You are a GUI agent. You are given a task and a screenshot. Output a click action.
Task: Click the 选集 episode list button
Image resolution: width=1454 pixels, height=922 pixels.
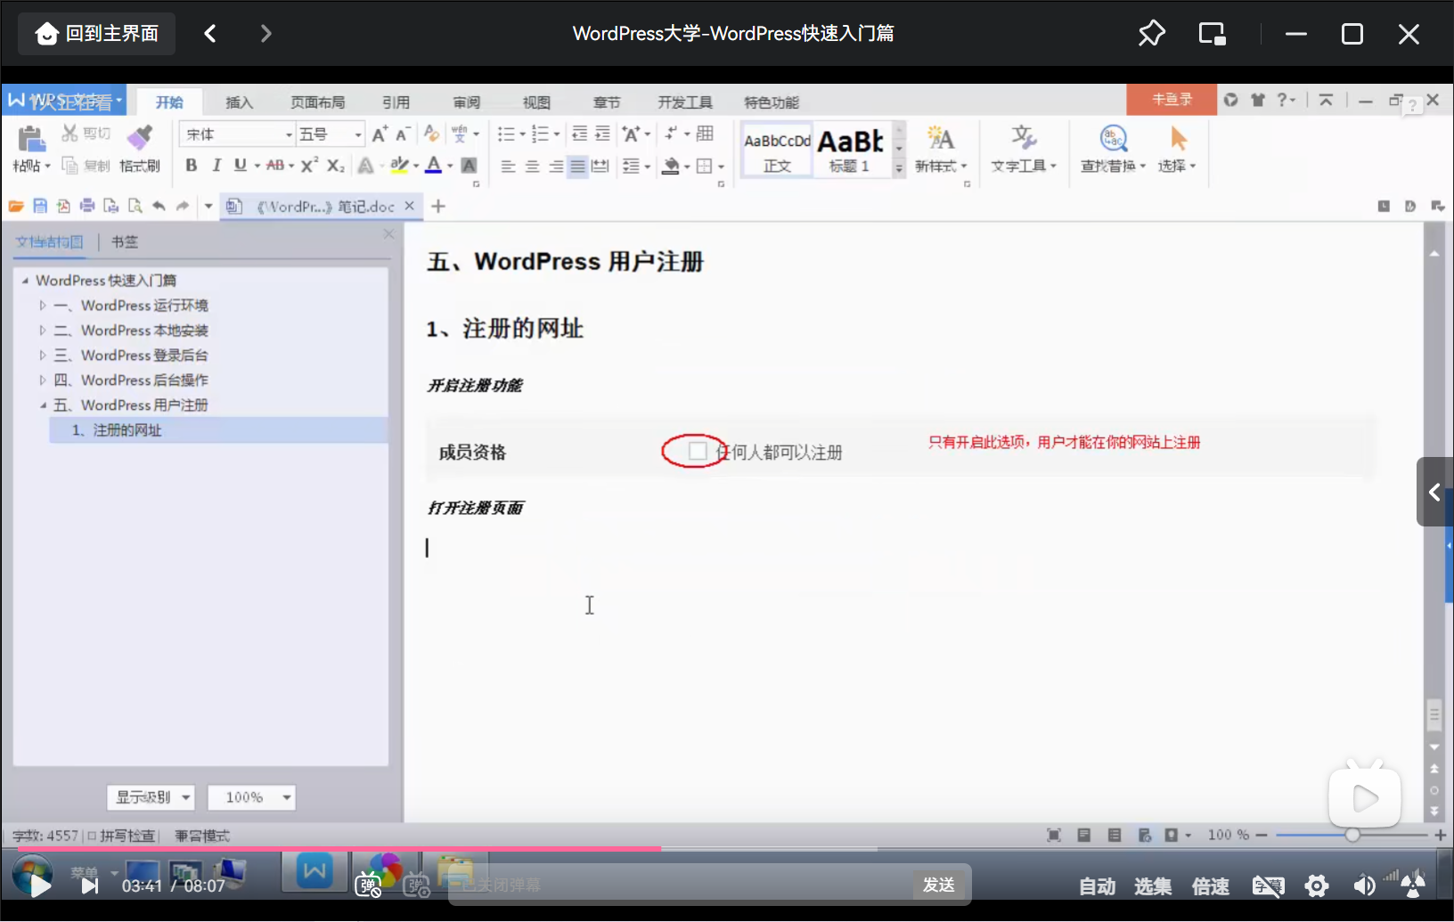click(x=1153, y=886)
